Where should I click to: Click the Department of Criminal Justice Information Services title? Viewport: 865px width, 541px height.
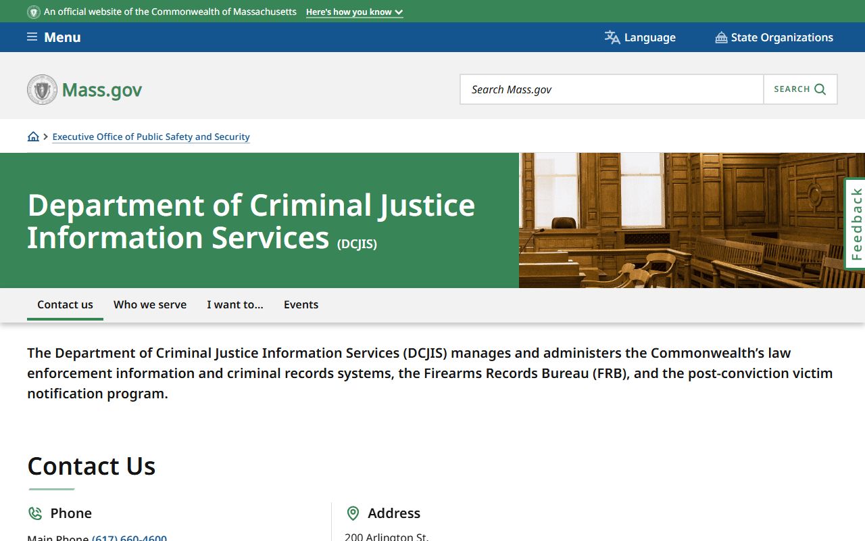pos(251,221)
